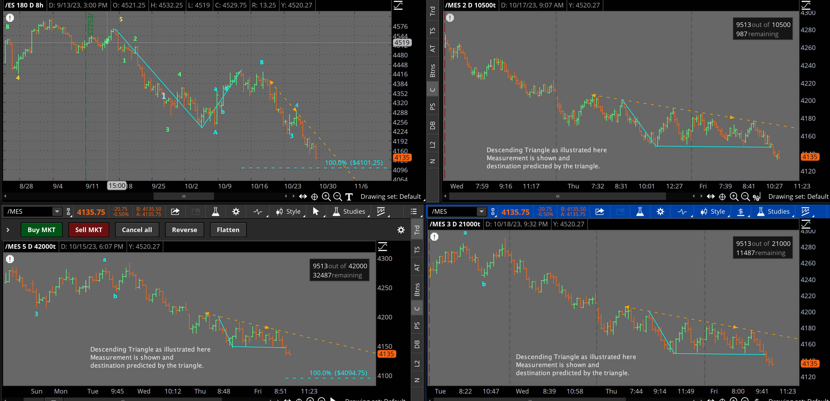Open chart settings gear on the blue /MES toolbar
The image size is (830, 401).
tap(661, 211)
